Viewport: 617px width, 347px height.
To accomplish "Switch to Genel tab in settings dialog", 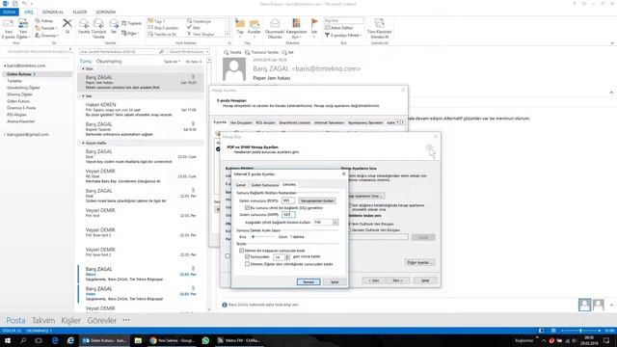I will 240,184.
